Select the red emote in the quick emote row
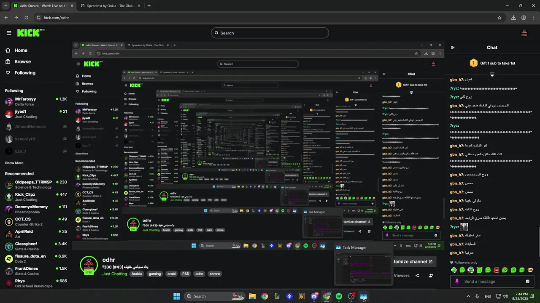Viewport: 540px width, 303px height. (x=497, y=270)
